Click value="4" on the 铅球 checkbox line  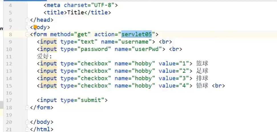[174, 86]
